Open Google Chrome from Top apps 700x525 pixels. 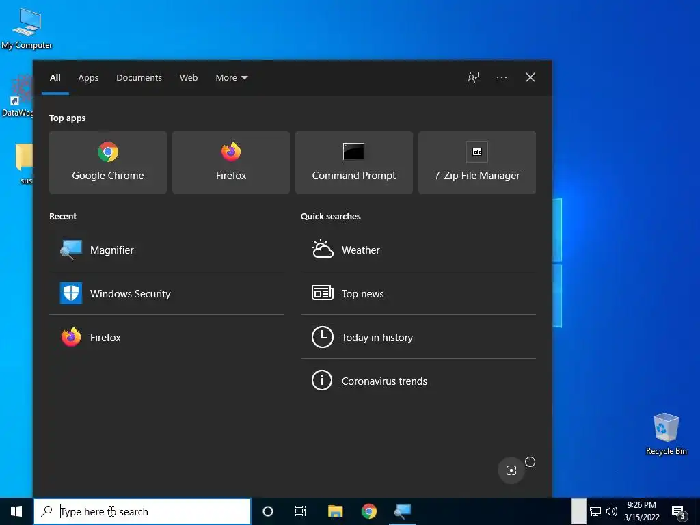click(x=107, y=163)
